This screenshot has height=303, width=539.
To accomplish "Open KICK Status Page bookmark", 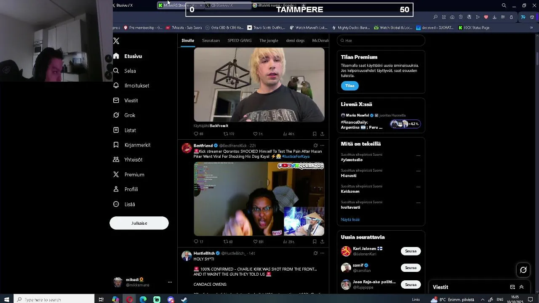I will [x=474, y=28].
